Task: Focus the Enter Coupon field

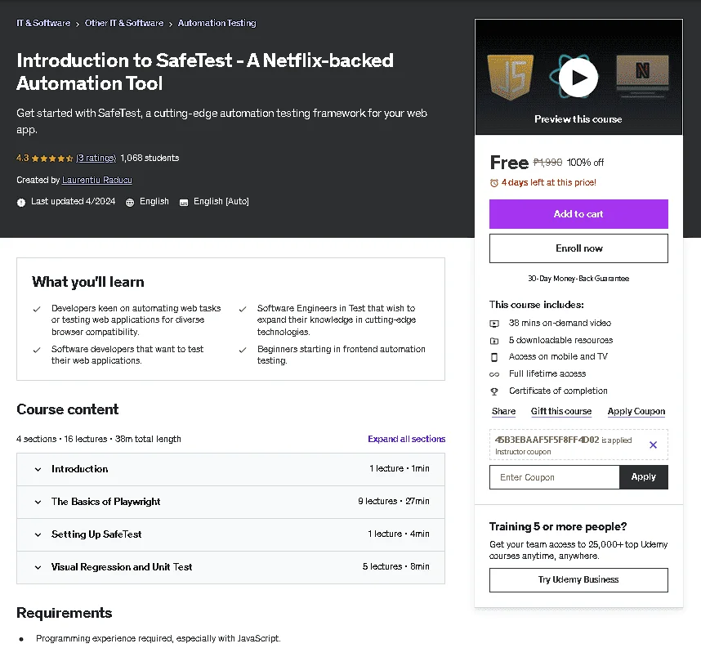Action: (555, 477)
